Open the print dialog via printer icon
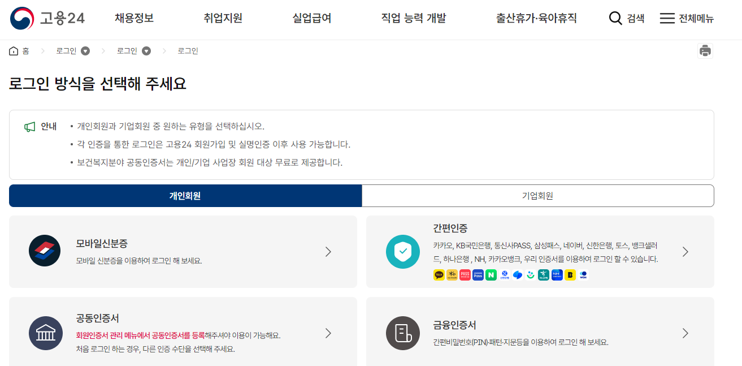 tap(705, 50)
